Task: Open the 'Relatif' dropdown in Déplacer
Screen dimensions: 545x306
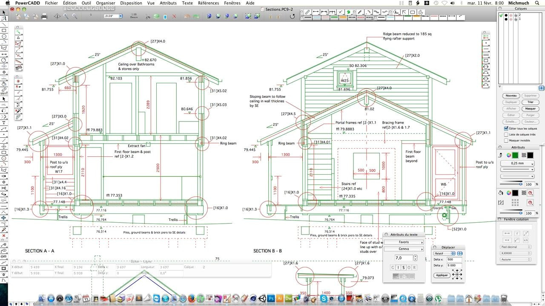Action: tap(447, 253)
